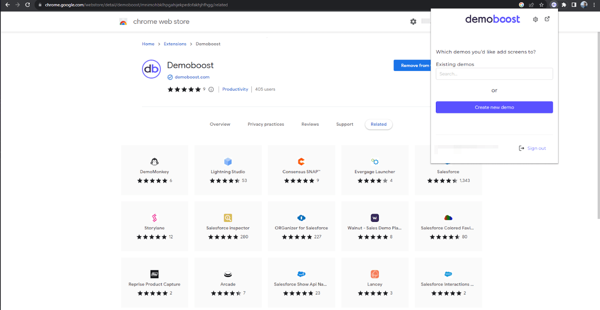The height and width of the screenshot is (310, 600).
Task: Click the external link icon next to settings in Demoboost popup
Action: tap(547, 19)
